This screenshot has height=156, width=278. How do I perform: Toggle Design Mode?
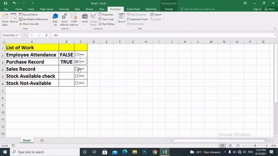(x=93, y=20)
